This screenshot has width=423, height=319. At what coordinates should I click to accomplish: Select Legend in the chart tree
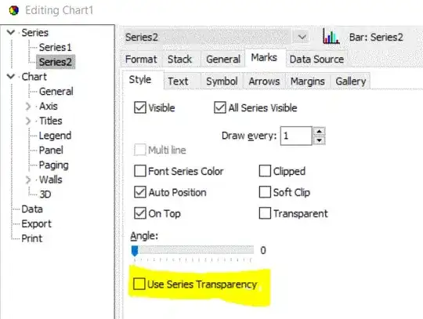(55, 136)
